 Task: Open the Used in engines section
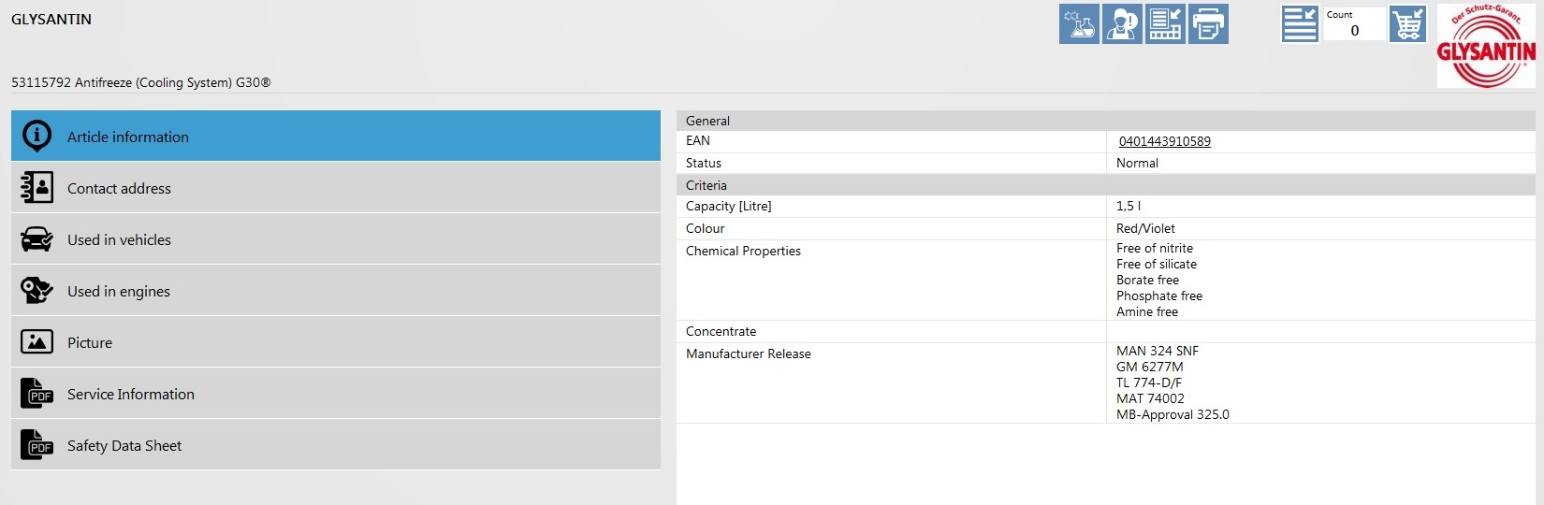336,290
